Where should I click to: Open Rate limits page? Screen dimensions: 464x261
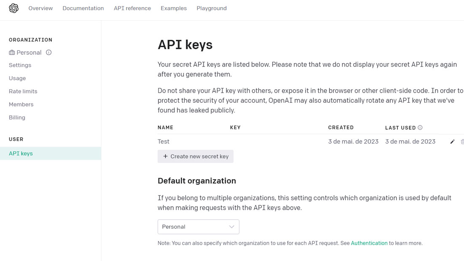pos(23,91)
